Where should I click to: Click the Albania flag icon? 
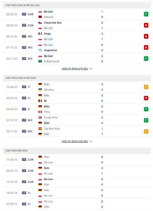[x=40, y=17]
